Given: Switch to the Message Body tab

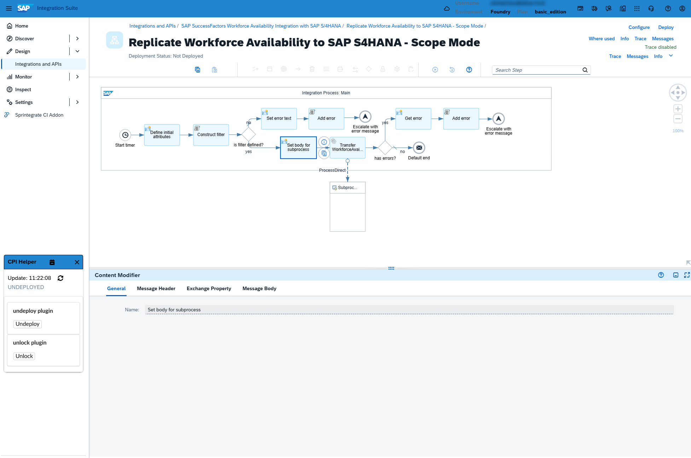Looking at the screenshot, I should point(260,288).
